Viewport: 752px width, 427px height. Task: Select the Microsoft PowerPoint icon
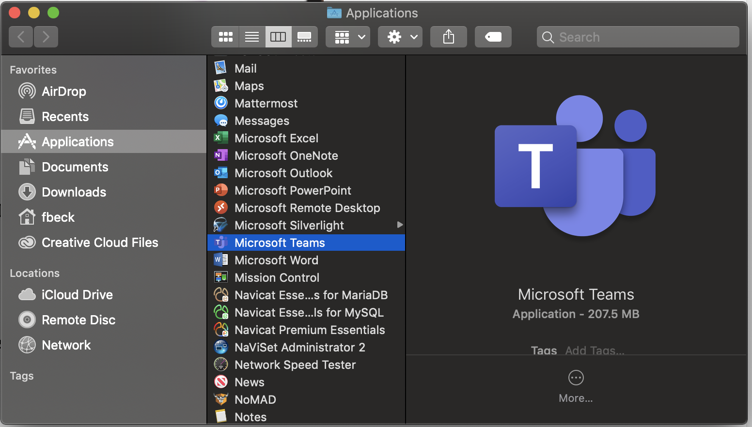(x=221, y=190)
